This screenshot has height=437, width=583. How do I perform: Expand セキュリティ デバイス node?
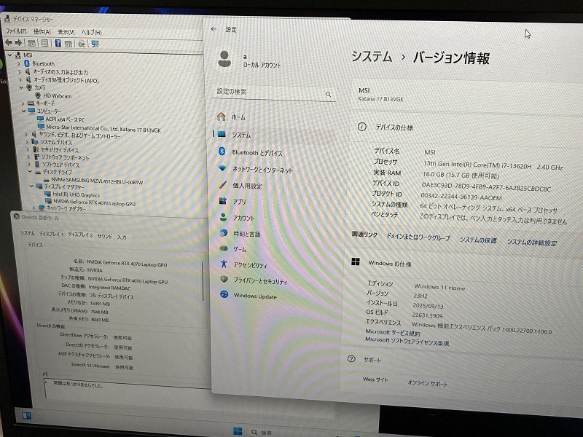pos(28,149)
